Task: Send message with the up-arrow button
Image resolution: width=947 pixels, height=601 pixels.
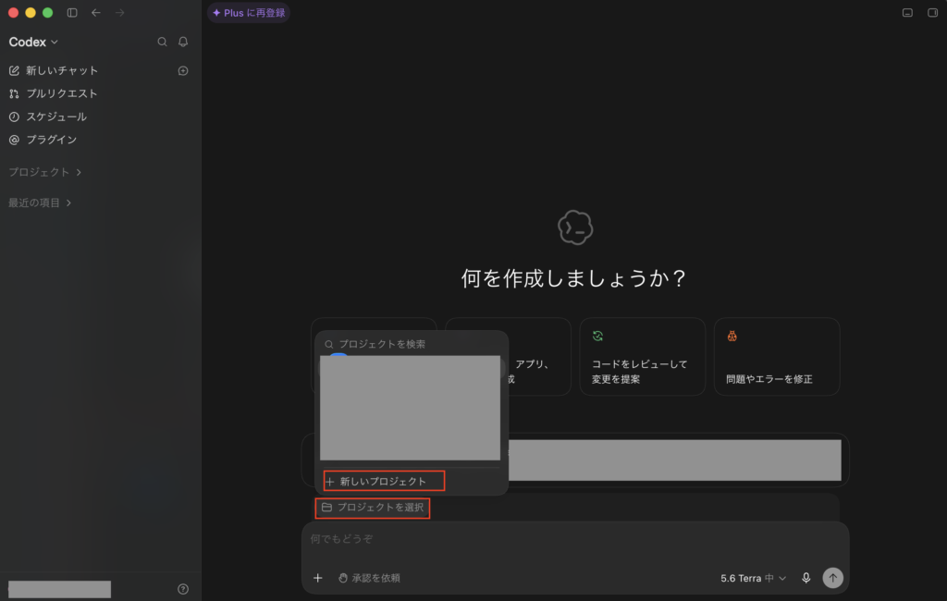Action: tap(832, 578)
